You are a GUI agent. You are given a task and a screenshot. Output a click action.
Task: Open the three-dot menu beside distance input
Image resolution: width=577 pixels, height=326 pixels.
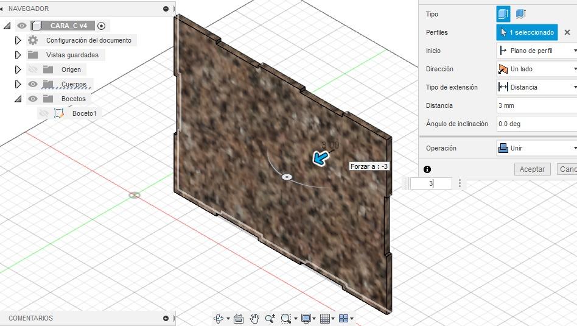point(460,183)
